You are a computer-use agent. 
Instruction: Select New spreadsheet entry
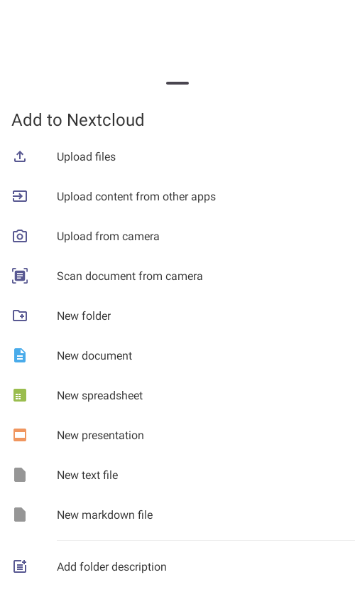(177, 395)
